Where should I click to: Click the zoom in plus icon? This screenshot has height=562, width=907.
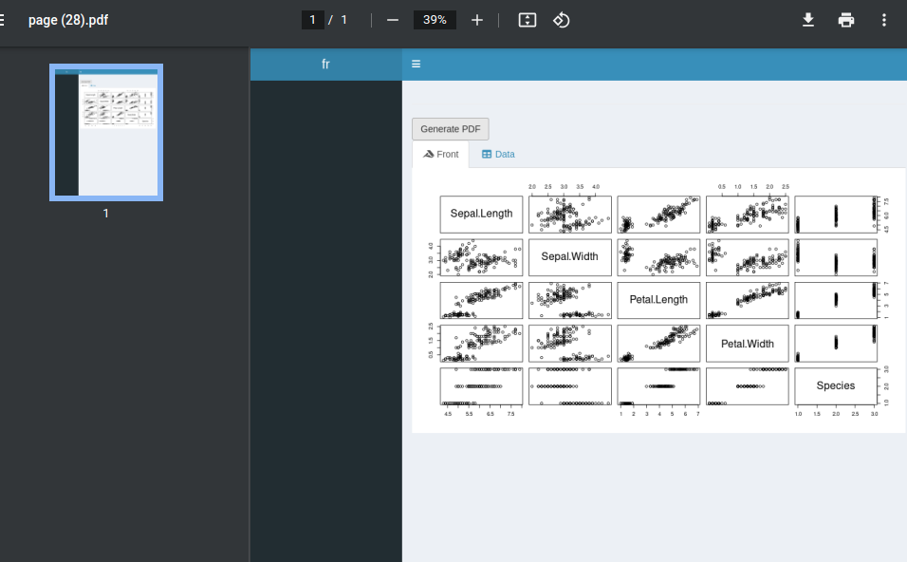pyautogui.click(x=476, y=20)
